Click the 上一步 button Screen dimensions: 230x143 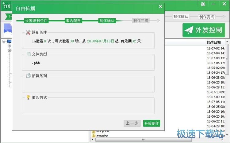pyautogui.click(x=132, y=123)
